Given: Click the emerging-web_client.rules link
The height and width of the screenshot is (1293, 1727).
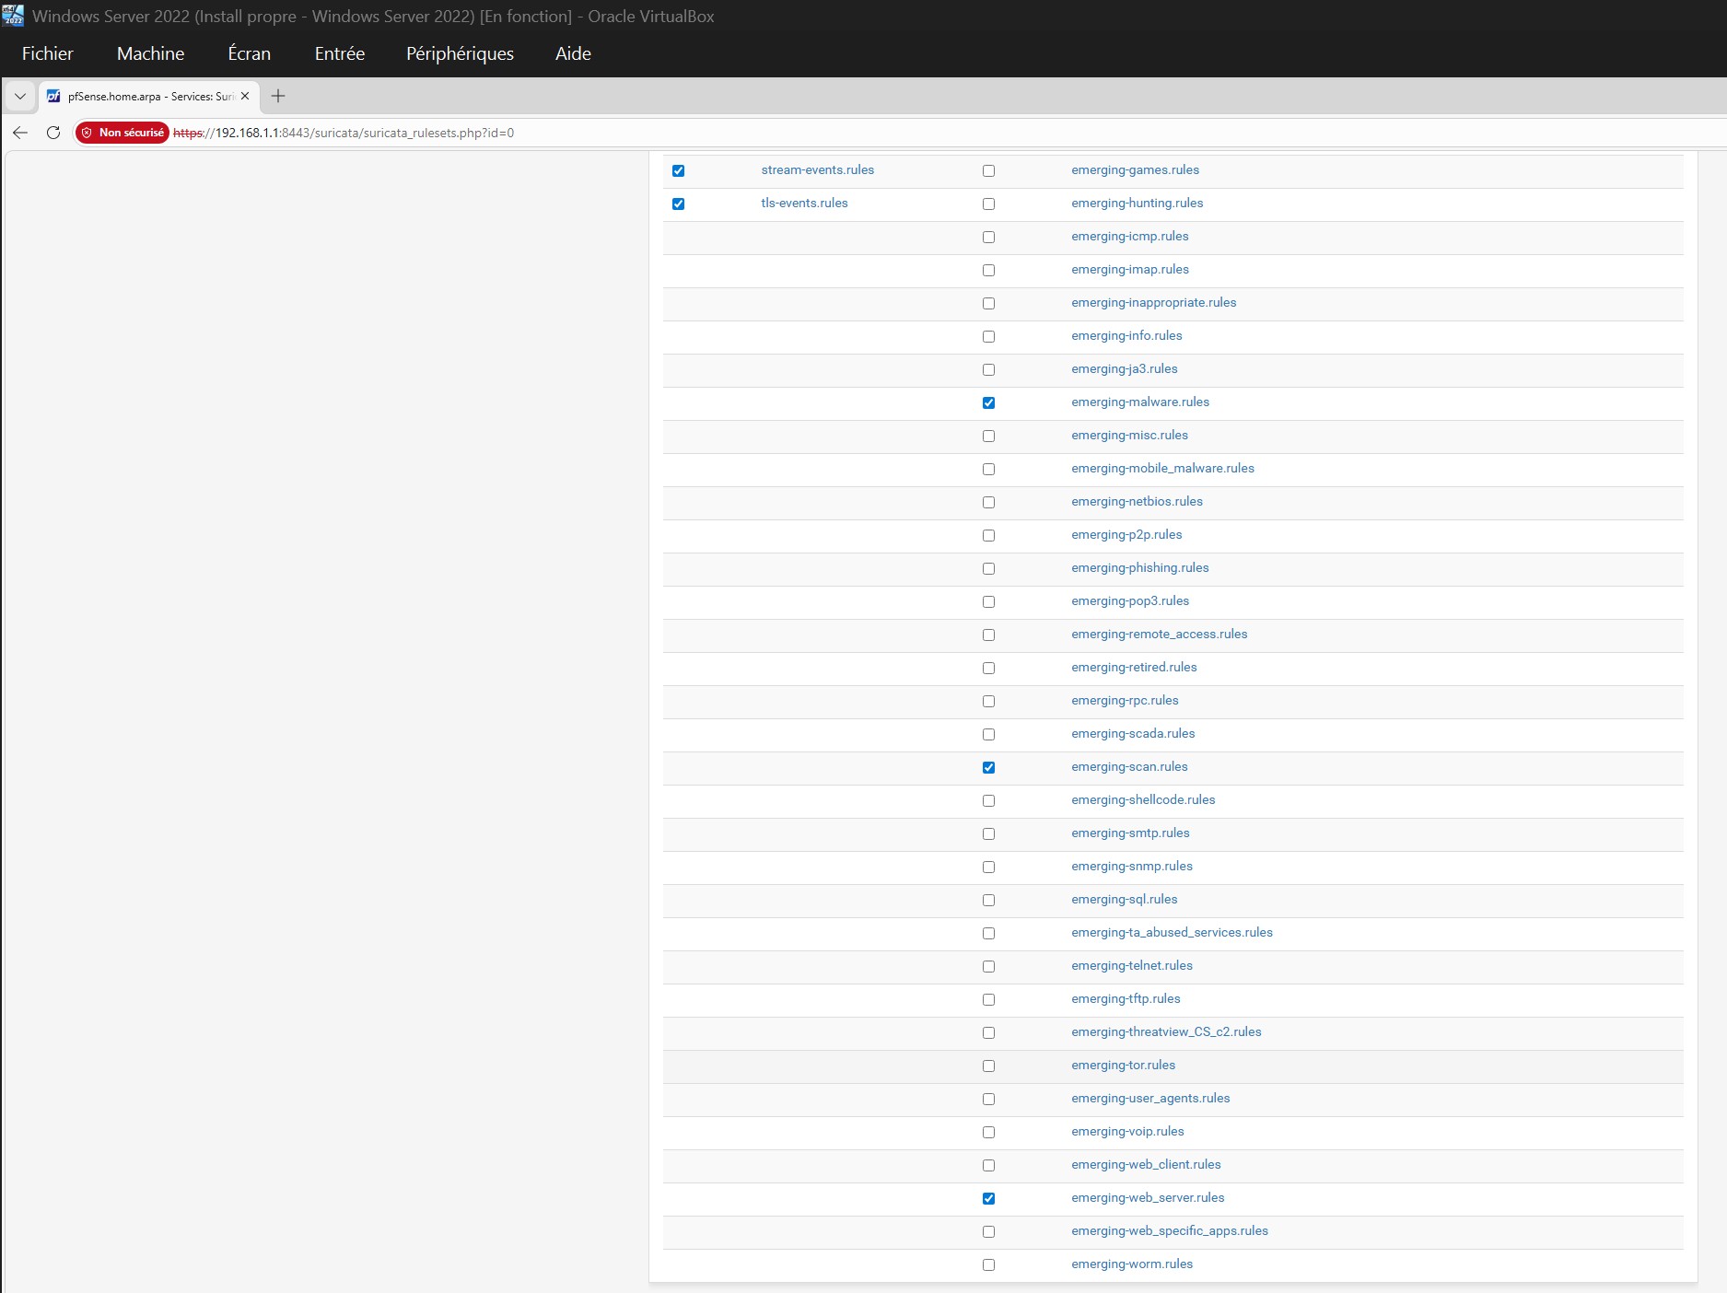Looking at the screenshot, I should [x=1146, y=1164].
